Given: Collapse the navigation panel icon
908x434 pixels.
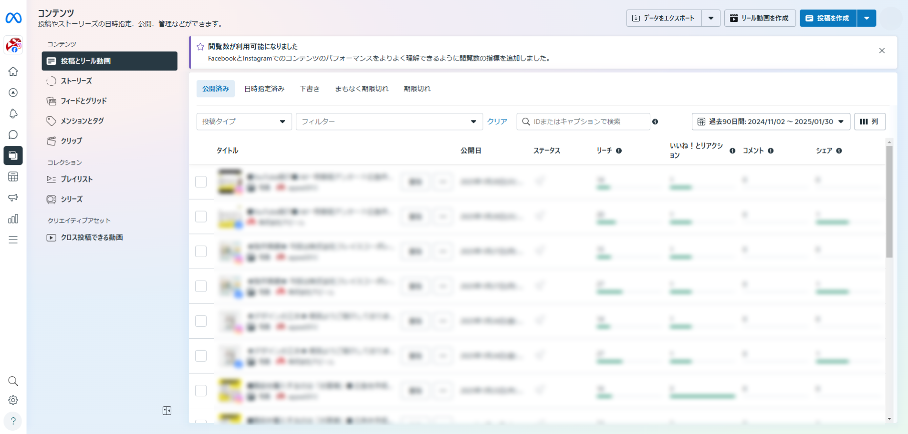Looking at the screenshot, I should pos(167,411).
